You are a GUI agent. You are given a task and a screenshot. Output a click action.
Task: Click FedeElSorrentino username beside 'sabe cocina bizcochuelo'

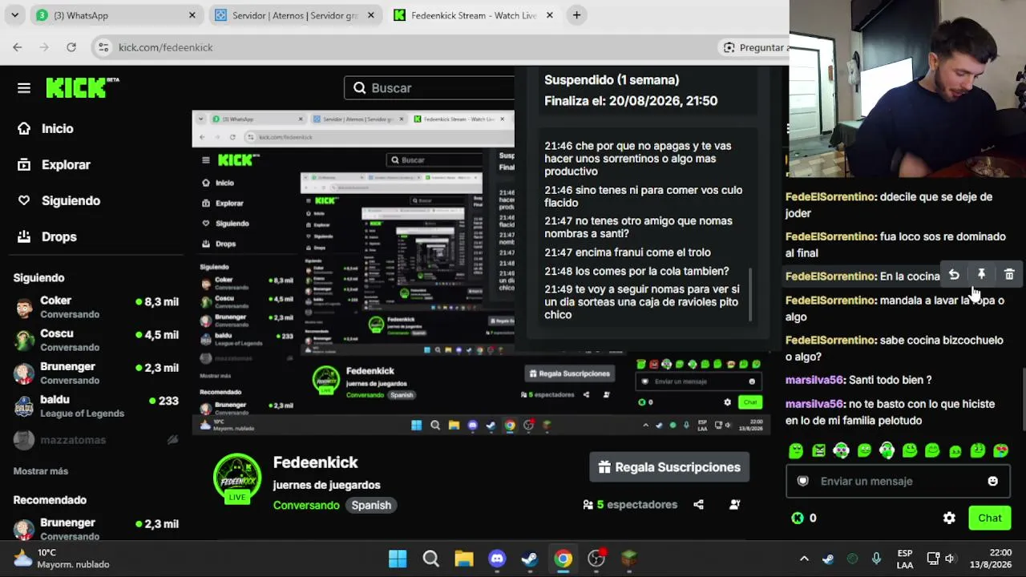[x=830, y=340]
